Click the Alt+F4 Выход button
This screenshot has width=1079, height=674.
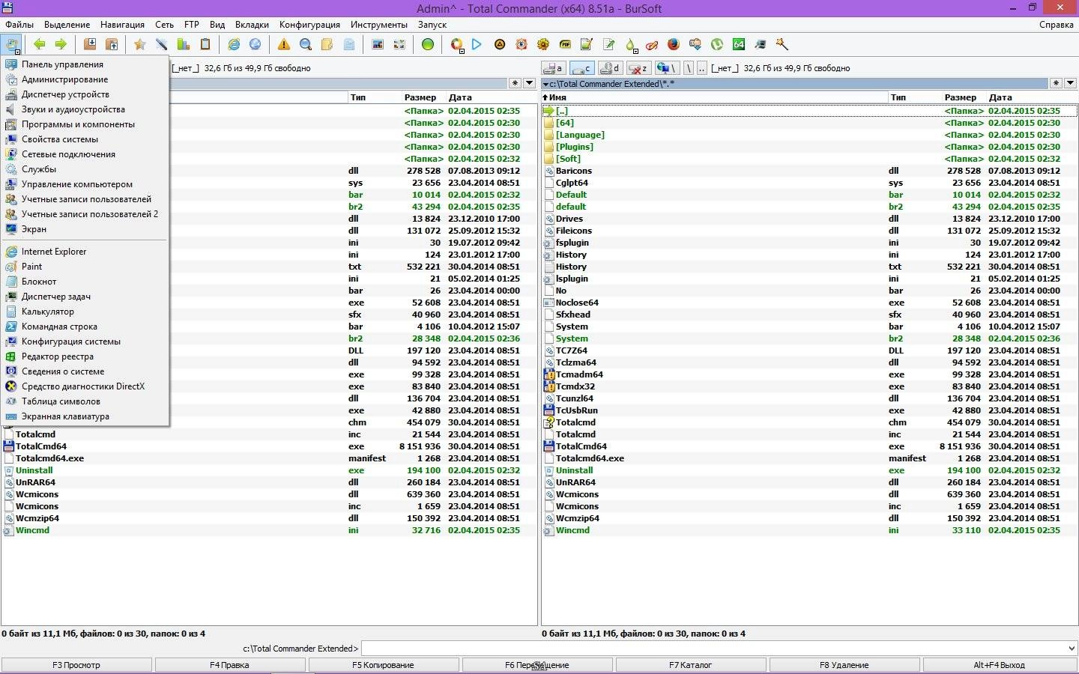[x=1000, y=665]
